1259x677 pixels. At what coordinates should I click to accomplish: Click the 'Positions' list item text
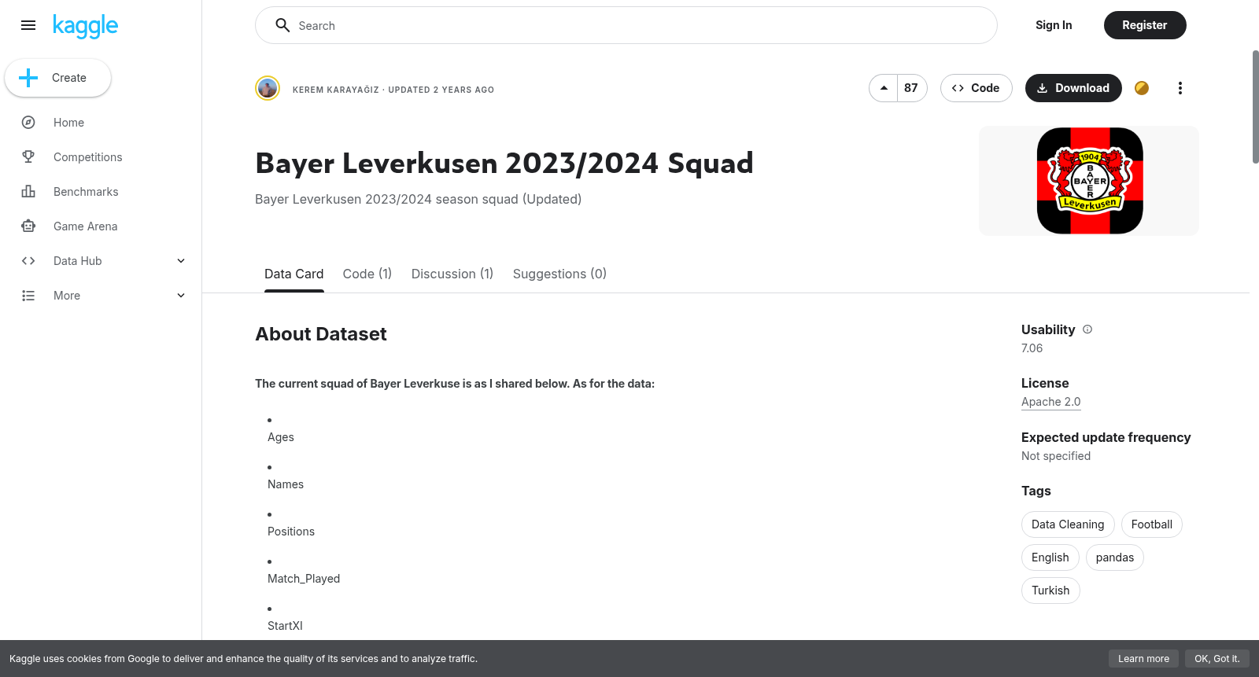point(291,532)
